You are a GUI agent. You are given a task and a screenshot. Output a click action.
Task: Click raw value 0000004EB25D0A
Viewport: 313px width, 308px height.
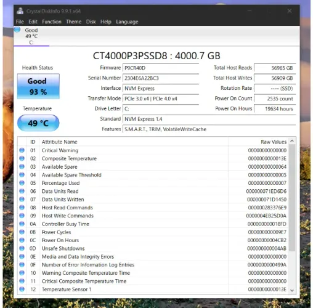click(x=266, y=216)
